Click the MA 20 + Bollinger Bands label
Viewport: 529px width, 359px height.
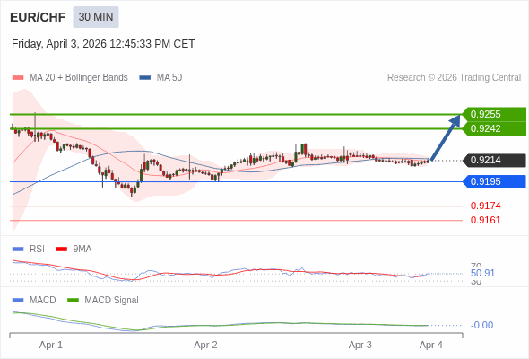(x=79, y=78)
